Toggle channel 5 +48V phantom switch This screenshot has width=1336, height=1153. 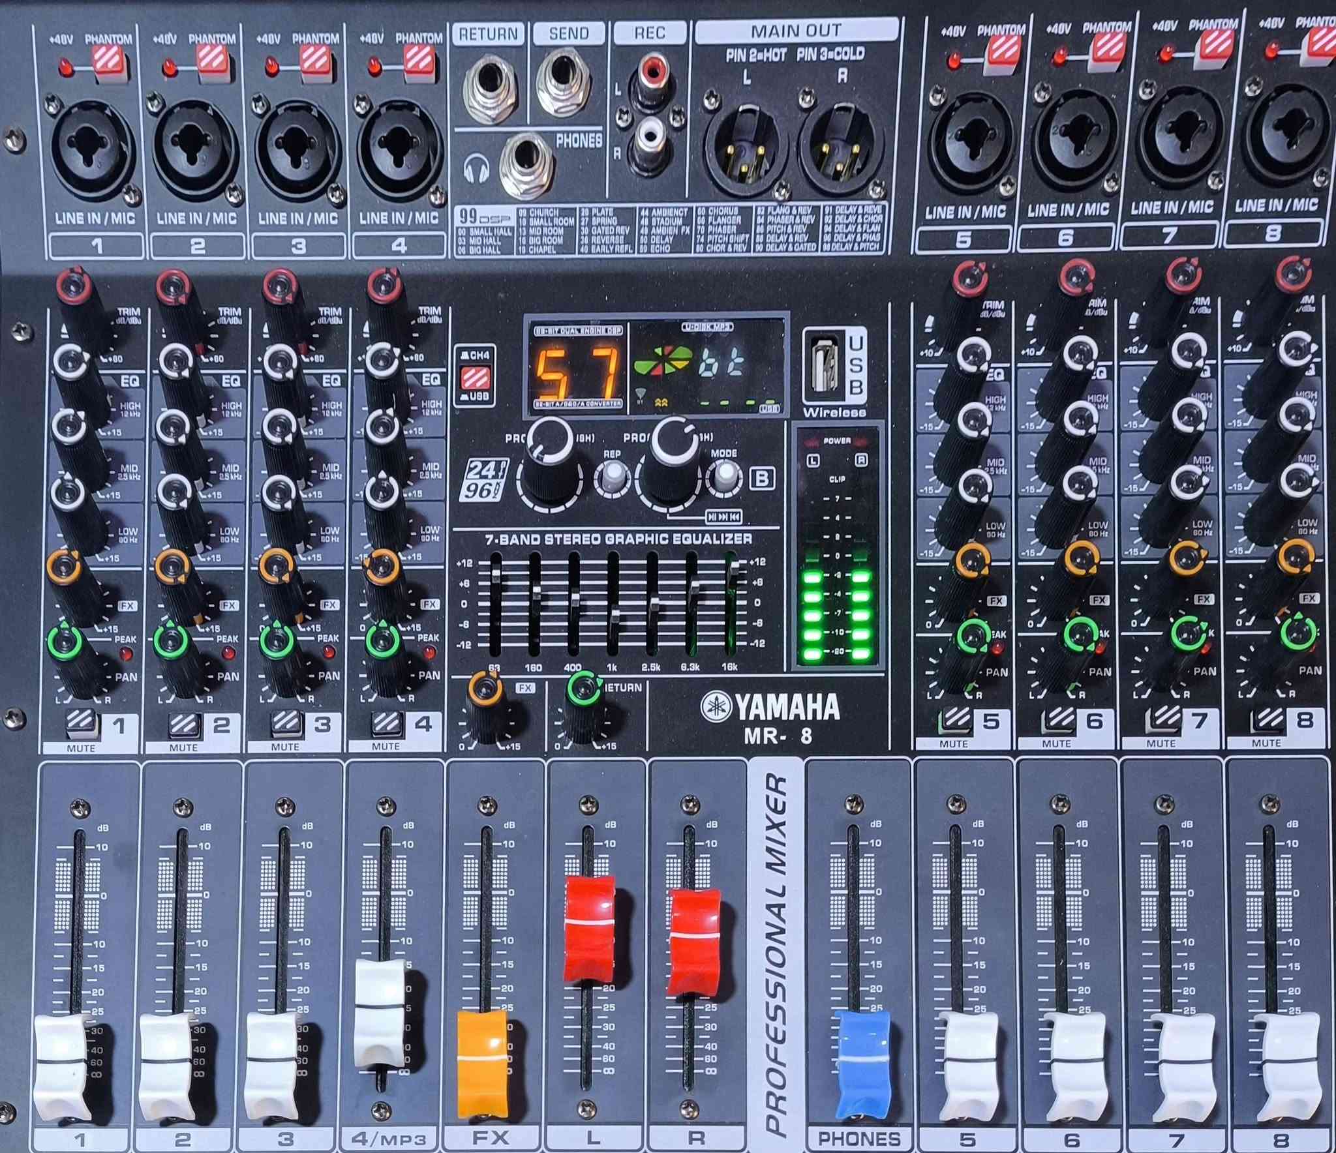tap(1005, 53)
